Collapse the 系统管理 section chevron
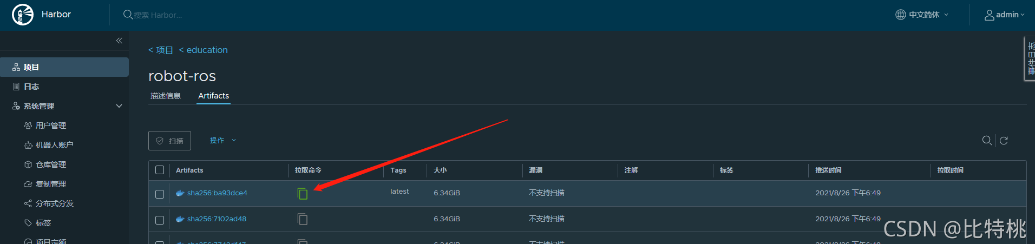Screen dimensions: 1035x244 [x=119, y=106]
